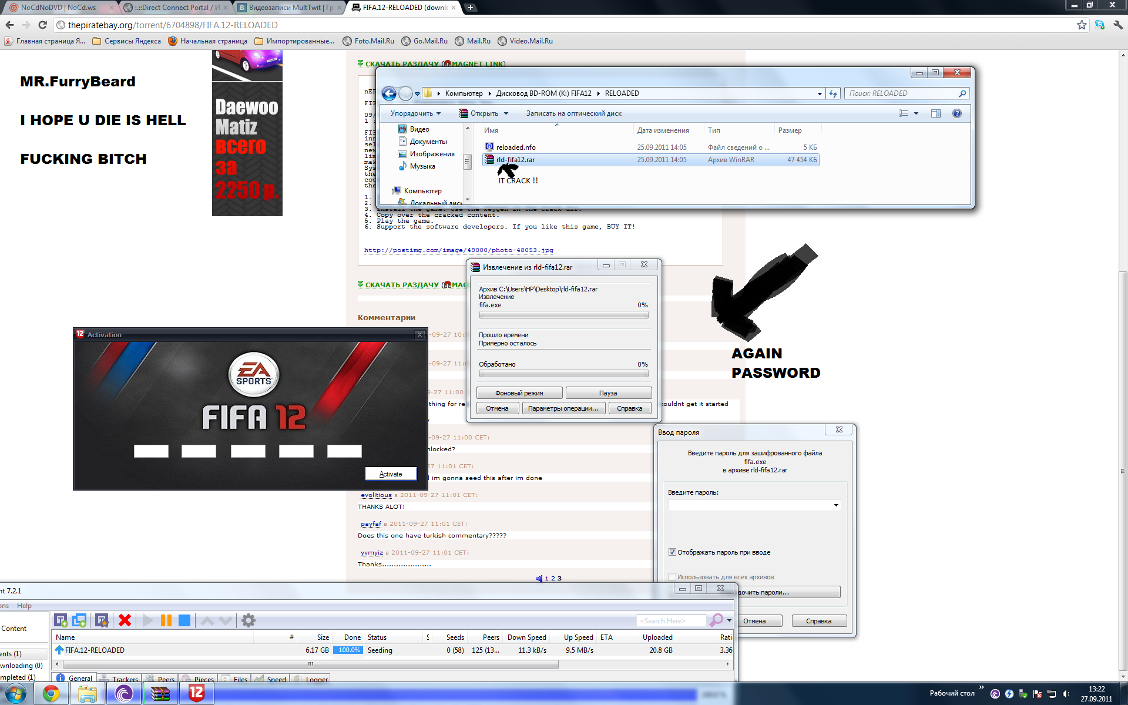The width and height of the screenshot is (1128, 705).
Task: Open the Help menu in the torrent client
Action: coord(24,606)
